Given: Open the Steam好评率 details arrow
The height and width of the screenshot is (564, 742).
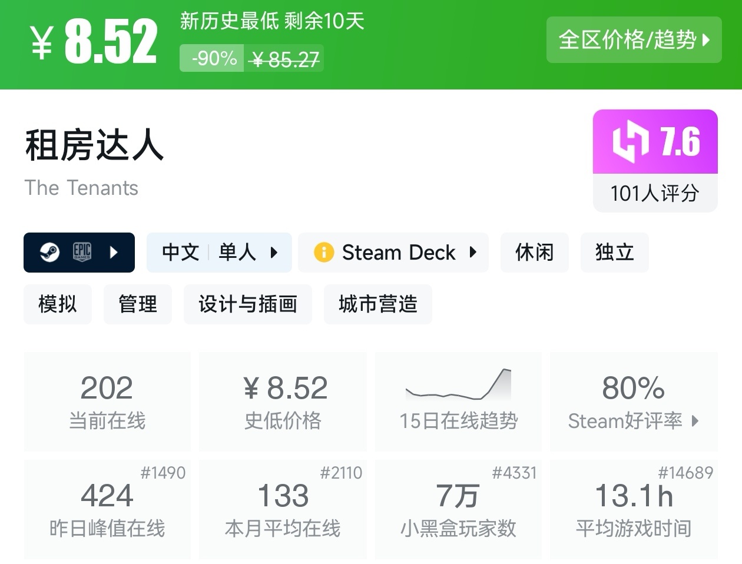Looking at the screenshot, I should coord(695,421).
